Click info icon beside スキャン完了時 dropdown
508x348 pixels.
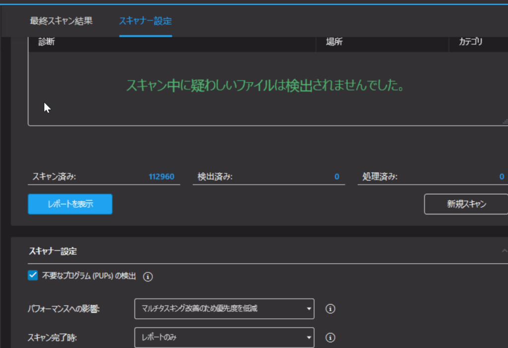tap(330, 338)
